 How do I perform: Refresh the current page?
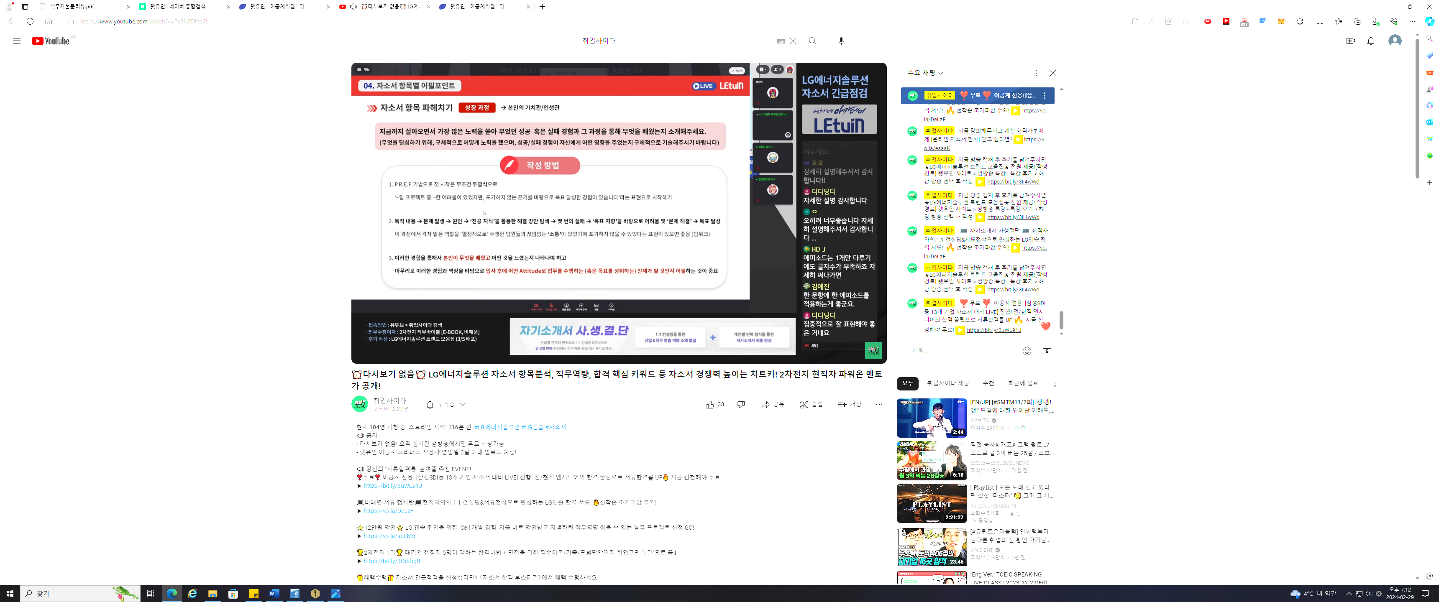[30, 21]
